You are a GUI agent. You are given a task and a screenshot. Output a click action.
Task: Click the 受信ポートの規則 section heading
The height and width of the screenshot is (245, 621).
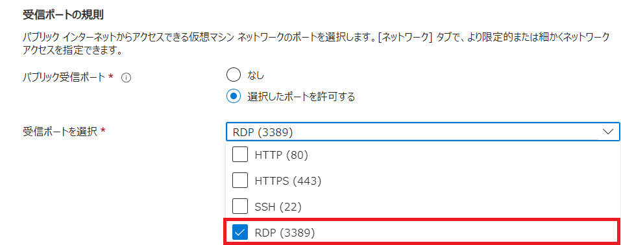pyautogui.click(x=64, y=16)
